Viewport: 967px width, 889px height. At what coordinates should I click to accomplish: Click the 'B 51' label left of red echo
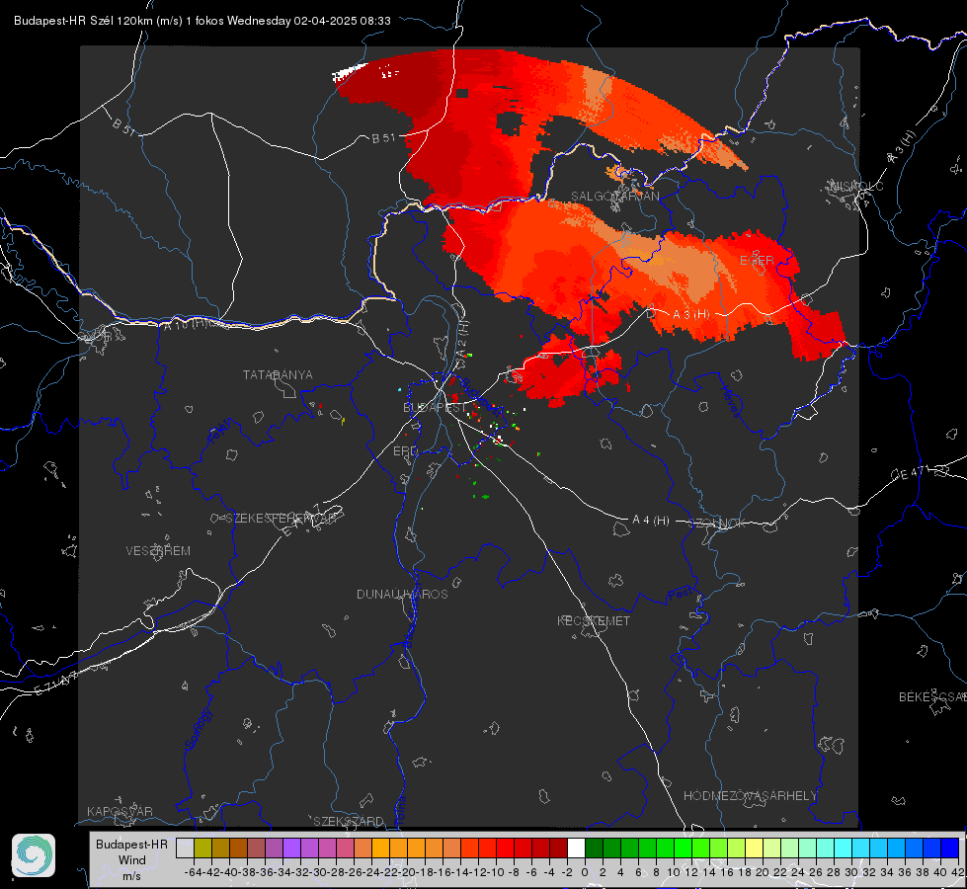(x=383, y=138)
